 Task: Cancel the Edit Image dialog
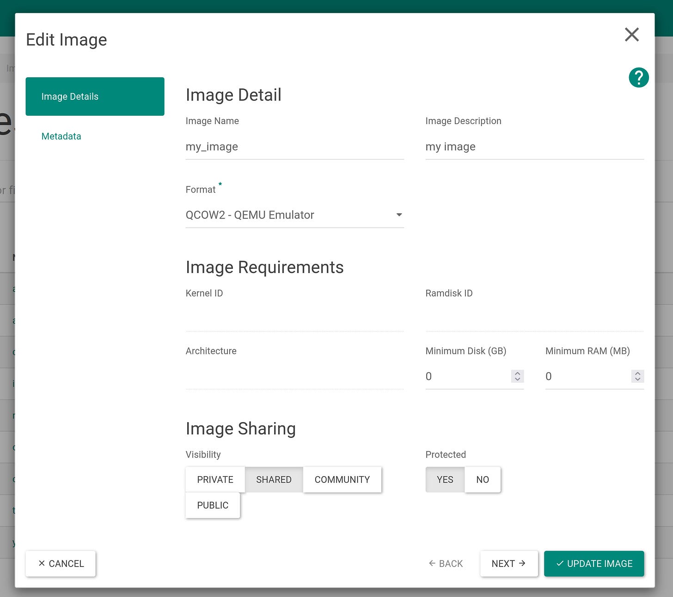click(x=60, y=564)
